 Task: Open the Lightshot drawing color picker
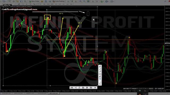coord(100,82)
